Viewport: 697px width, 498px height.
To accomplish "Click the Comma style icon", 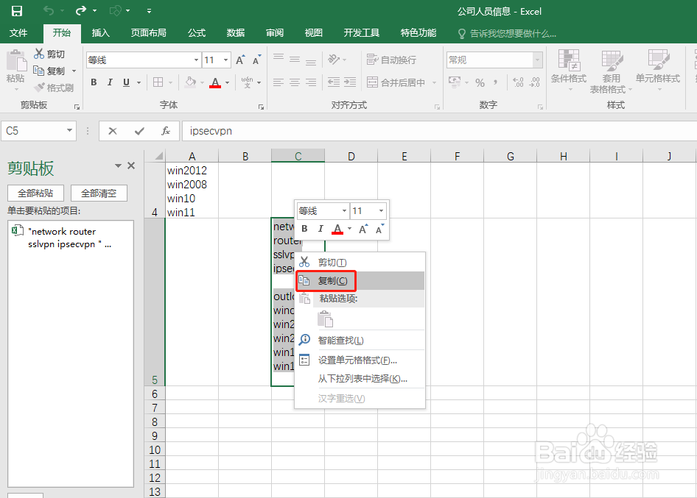I will click(496, 82).
